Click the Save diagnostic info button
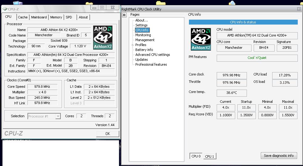This screenshot has height=166, width=303. (279, 156)
